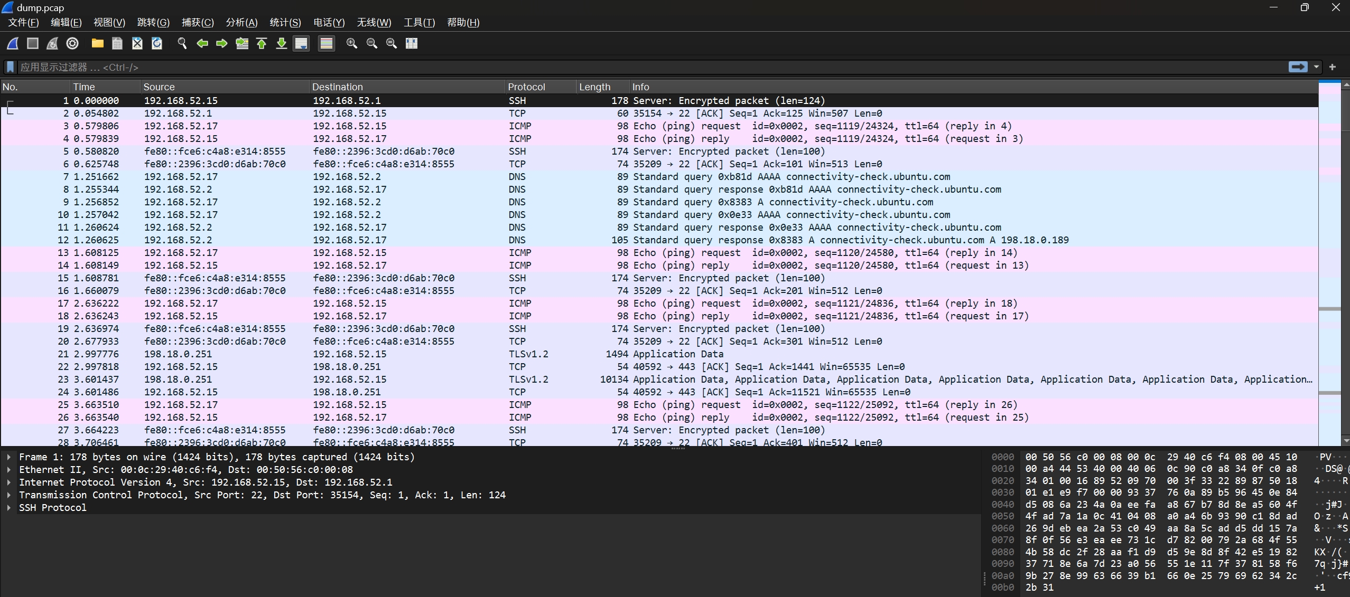The height and width of the screenshot is (597, 1350).
Task: Click packet list scrollbar down arrow
Action: [1346, 441]
